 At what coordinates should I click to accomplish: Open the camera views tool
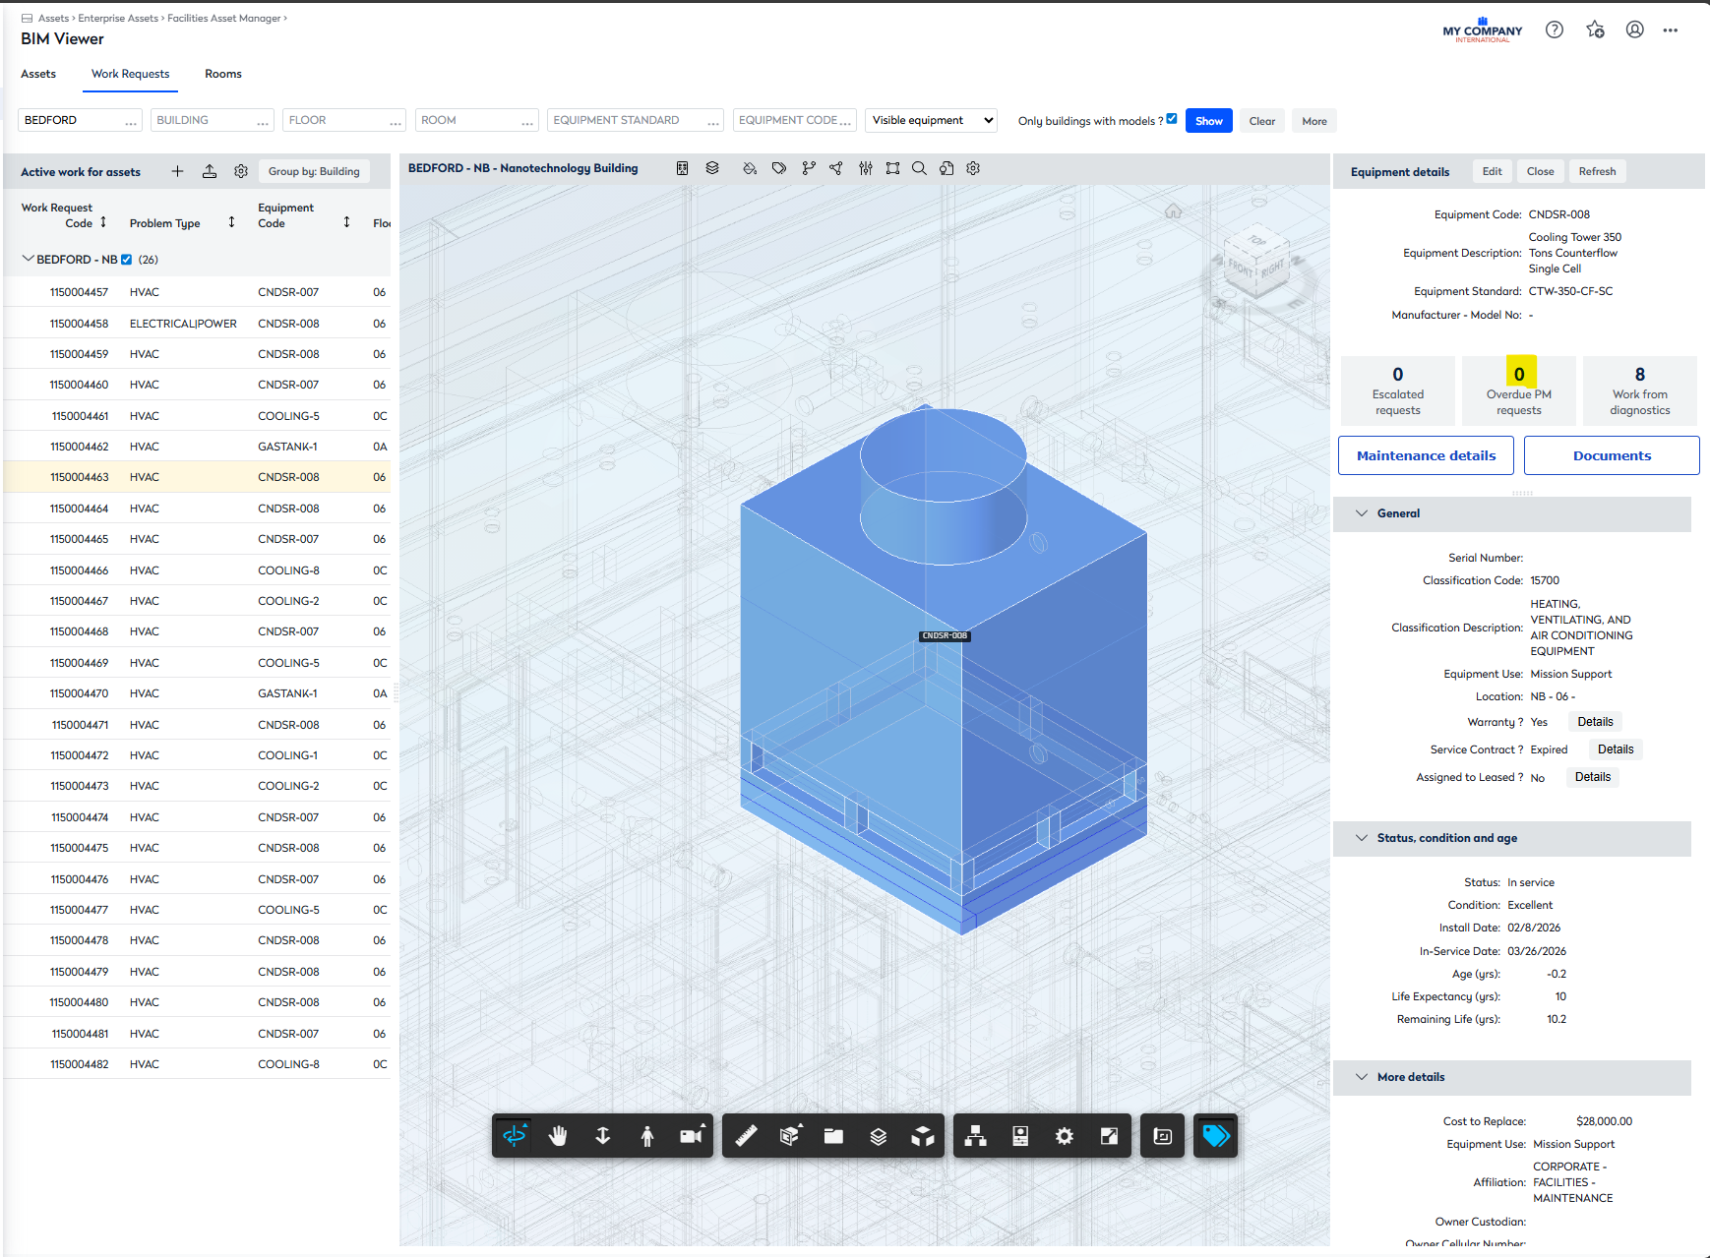[692, 1136]
